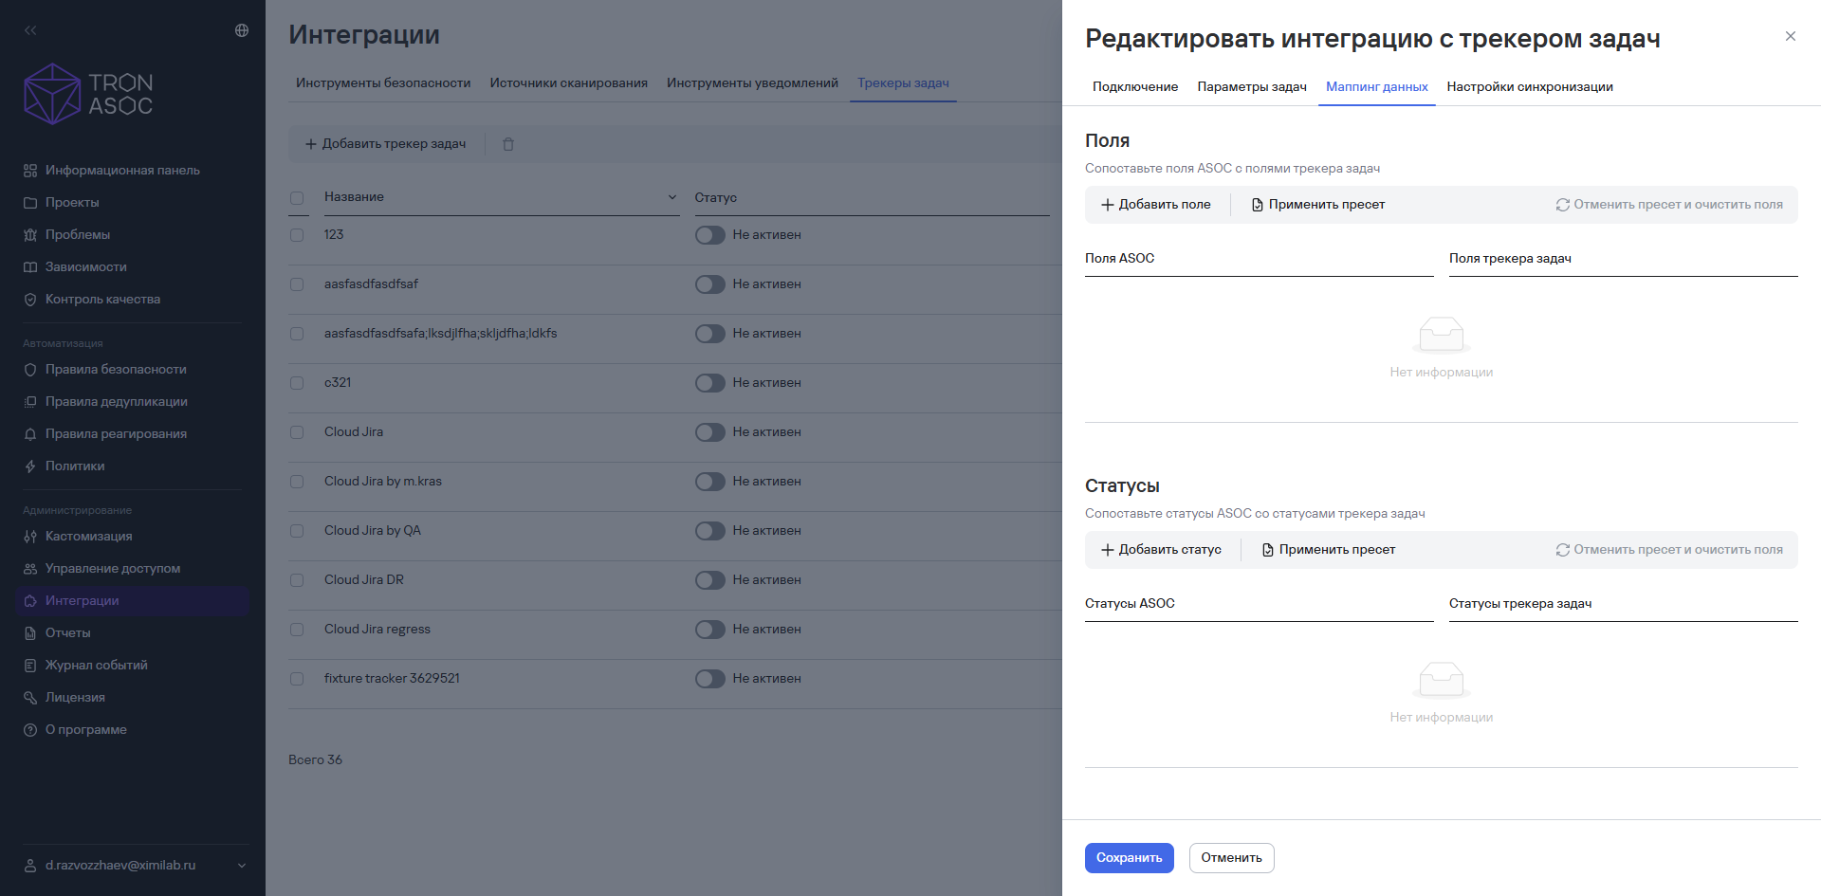Toggle active switch for tracker 123
This screenshot has width=1821, height=896.
pyautogui.click(x=710, y=235)
